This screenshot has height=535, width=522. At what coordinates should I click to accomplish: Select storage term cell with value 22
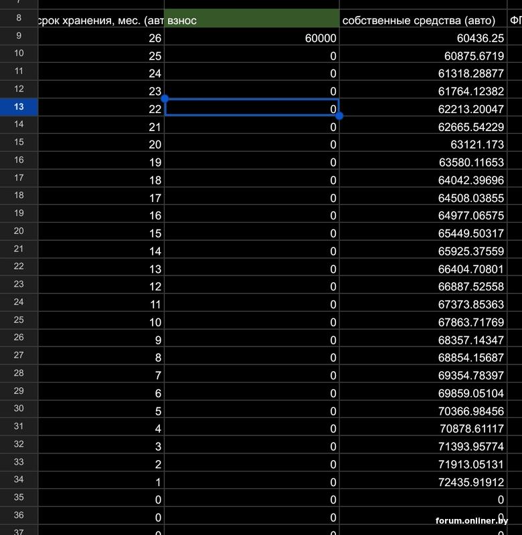pyautogui.click(x=101, y=107)
